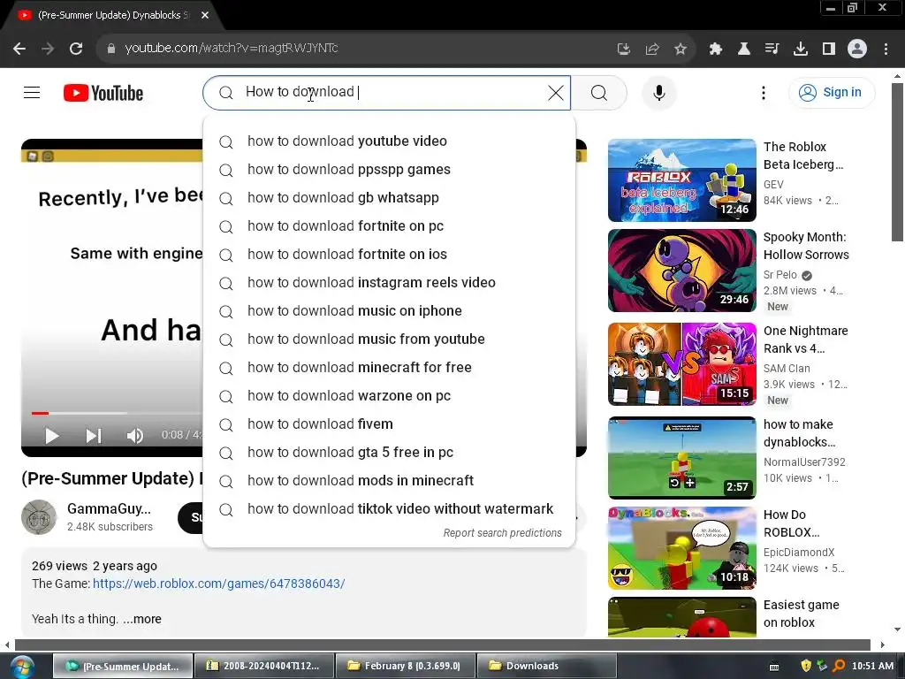Click the horizontal page scrollbar
905x679 pixels.
[442, 645]
